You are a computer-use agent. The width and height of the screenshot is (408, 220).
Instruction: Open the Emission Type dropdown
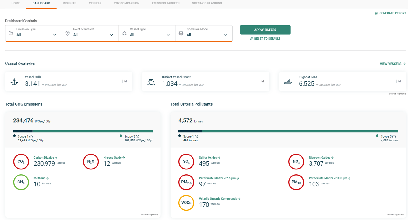pos(55,34)
